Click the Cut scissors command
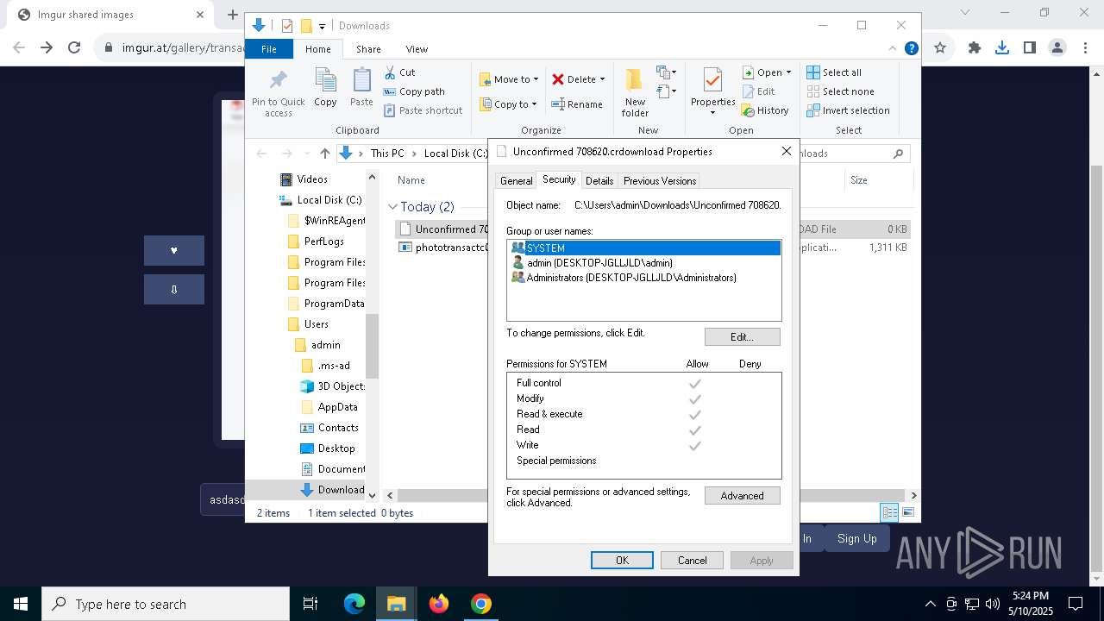The height and width of the screenshot is (621, 1104). point(399,72)
